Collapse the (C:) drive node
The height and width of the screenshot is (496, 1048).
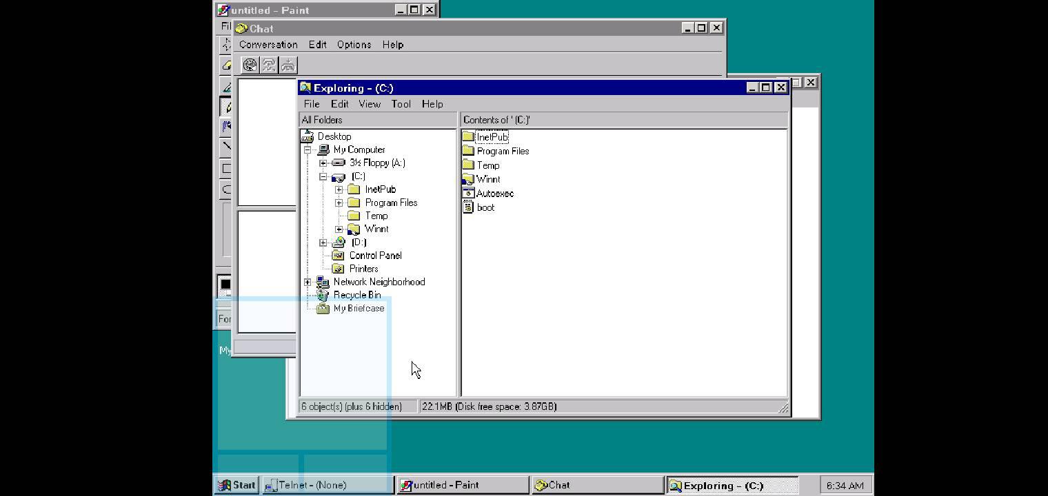click(323, 177)
